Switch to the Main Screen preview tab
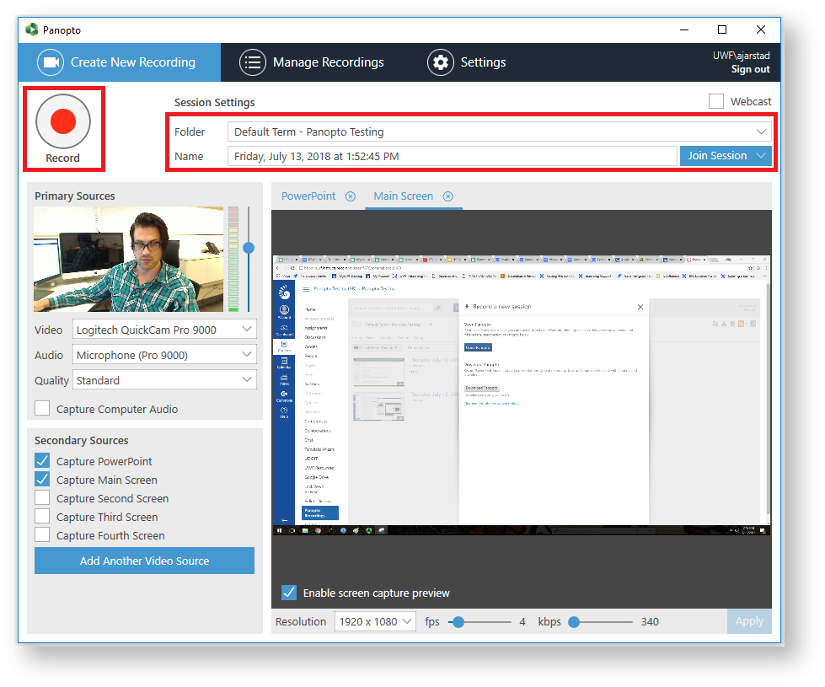Viewport: 825px width, 687px height. coord(403,196)
